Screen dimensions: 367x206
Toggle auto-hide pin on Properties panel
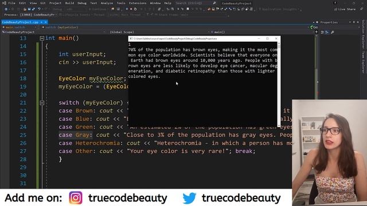point(354,22)
